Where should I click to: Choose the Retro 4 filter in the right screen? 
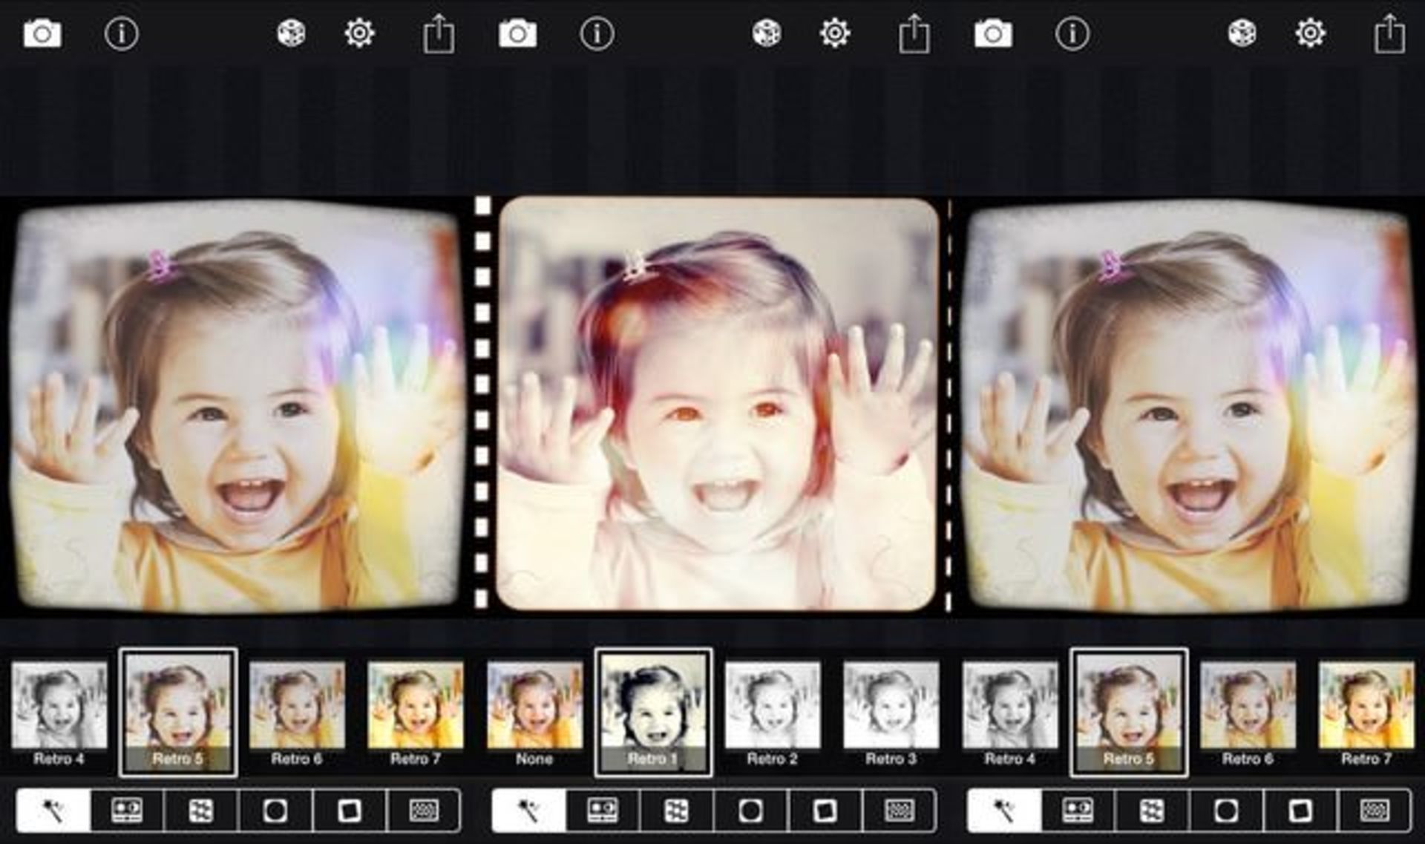(x=1010, y=714)
